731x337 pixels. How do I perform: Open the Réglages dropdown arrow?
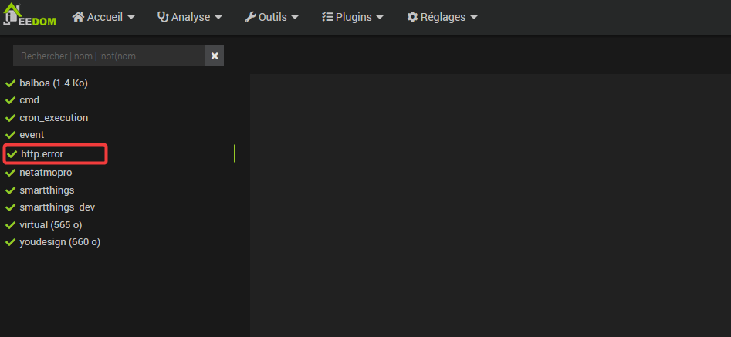474,18
